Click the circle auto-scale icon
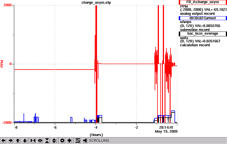The height and width of the screenshot is (144, 227). [62, 141]
